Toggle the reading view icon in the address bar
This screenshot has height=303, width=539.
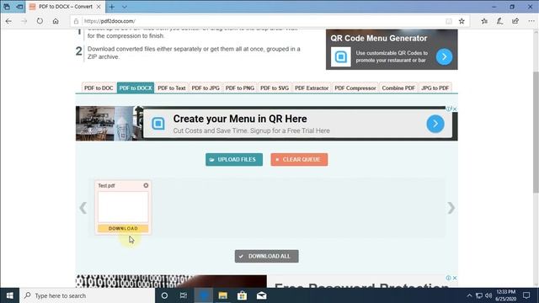pos(449,21)
